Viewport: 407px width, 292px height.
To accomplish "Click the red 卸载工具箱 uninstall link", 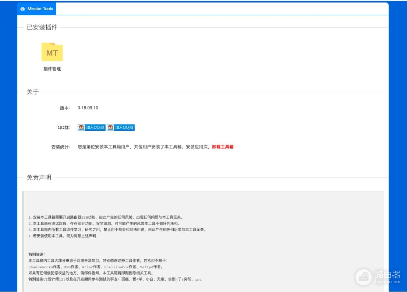I will click(x=223, y=147).
